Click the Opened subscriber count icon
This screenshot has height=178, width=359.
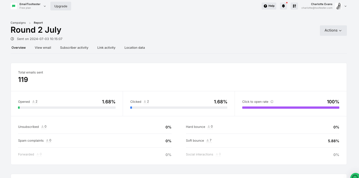[33, 102]
